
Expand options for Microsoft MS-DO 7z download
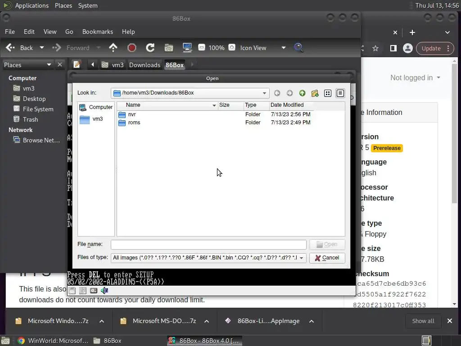[207, 321]
